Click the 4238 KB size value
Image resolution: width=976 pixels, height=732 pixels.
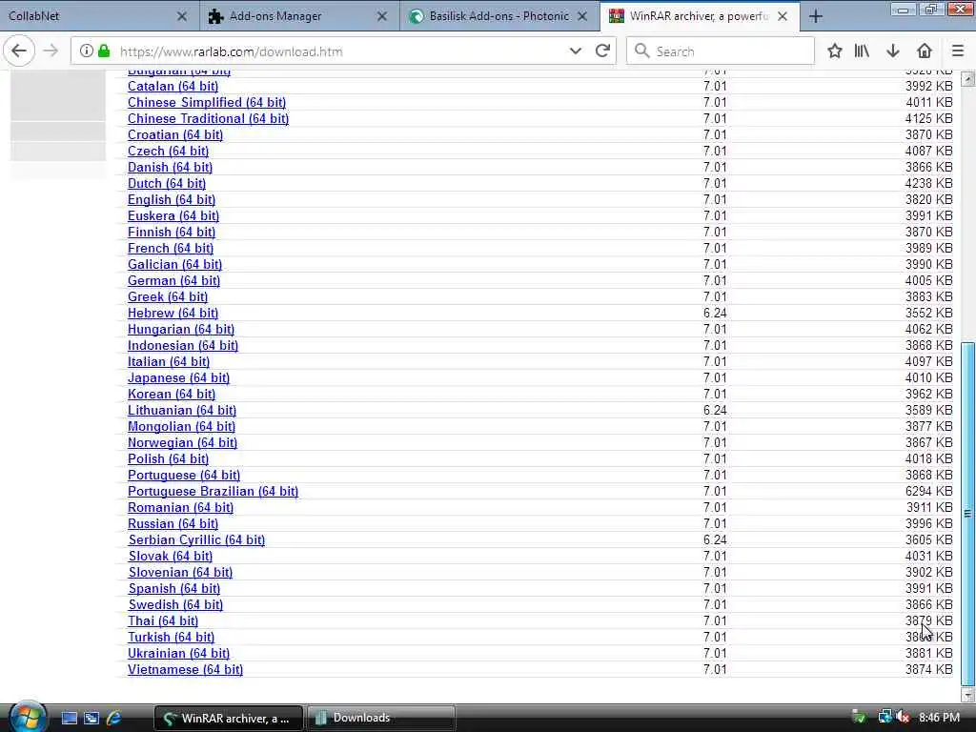[x=928, y=184]
